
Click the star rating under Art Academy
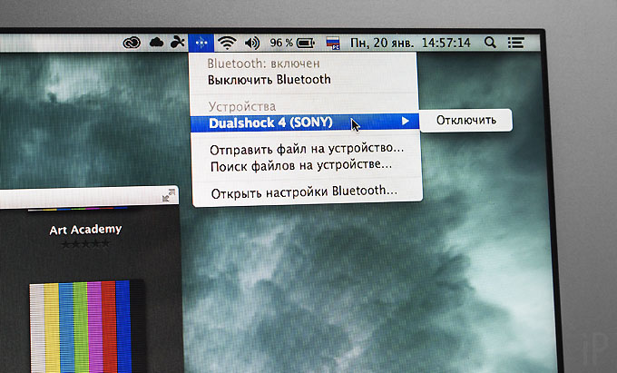tap(85, 244)
